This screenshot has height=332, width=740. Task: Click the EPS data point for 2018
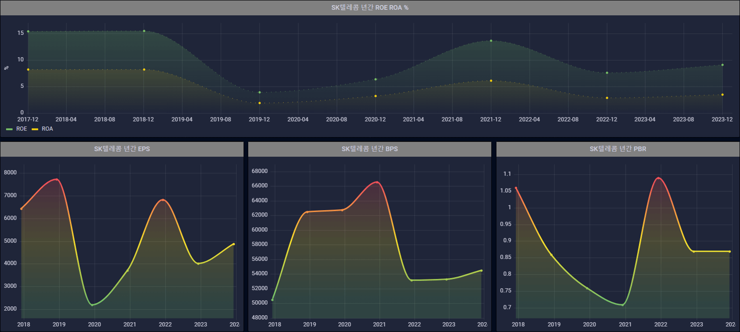click(x=21, y=209)
